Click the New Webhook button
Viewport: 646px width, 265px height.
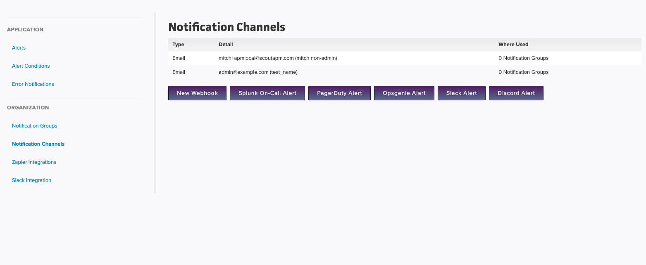(197, 93)
